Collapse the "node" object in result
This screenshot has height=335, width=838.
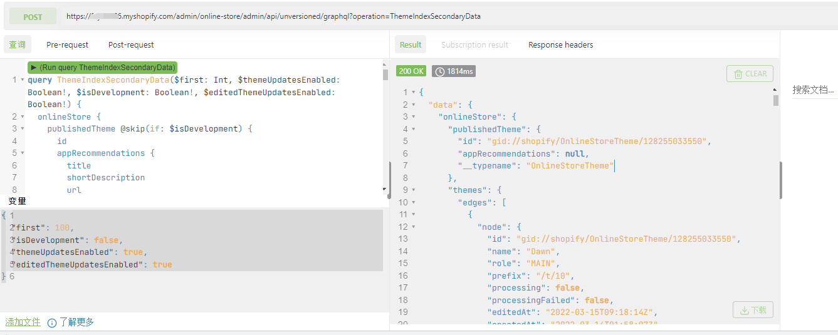pos(414,227)
